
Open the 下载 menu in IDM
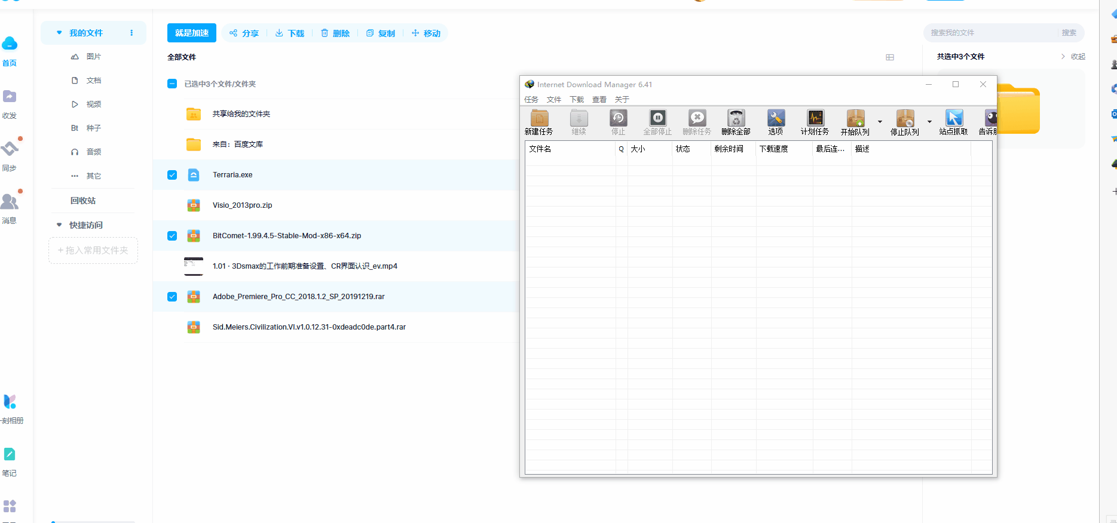point(576,100)
